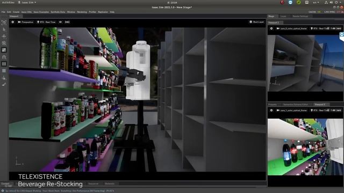Viewport: 344px width, 193px height.
Task: Click the Root Layer indicator in the viewport
Action: 257,22
